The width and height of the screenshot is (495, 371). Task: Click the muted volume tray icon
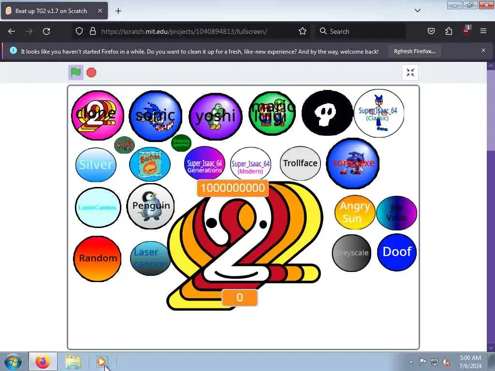(x=446, y=362)
